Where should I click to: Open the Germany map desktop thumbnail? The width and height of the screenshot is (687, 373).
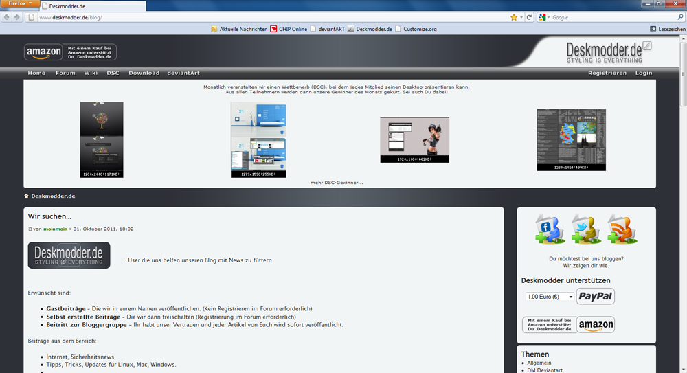click(x=572, y=140)
